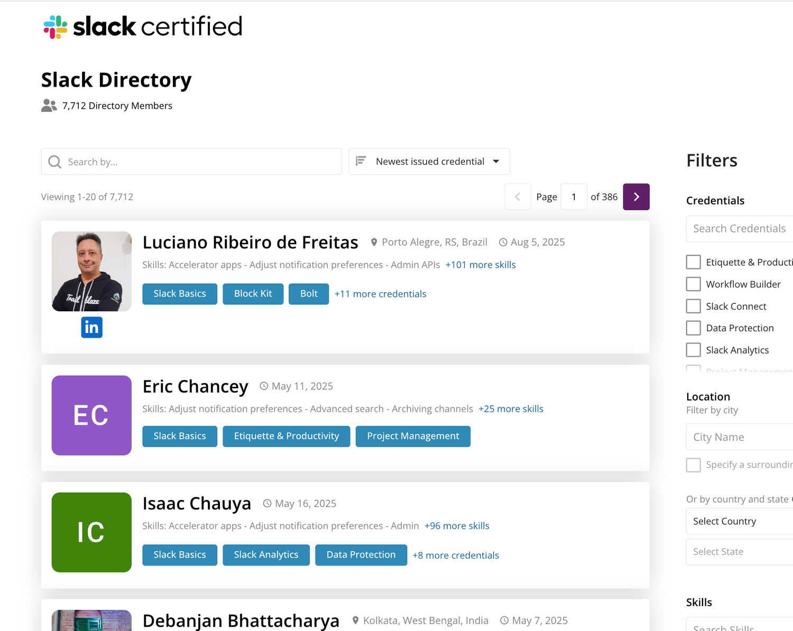Check the Slack Connect filter
The height and width of the screenshot is (631, 793).
(693, 307)
